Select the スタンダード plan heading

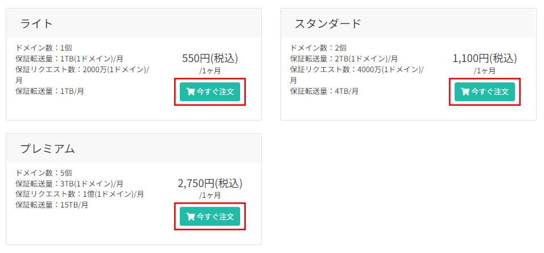tap(328, 23)
